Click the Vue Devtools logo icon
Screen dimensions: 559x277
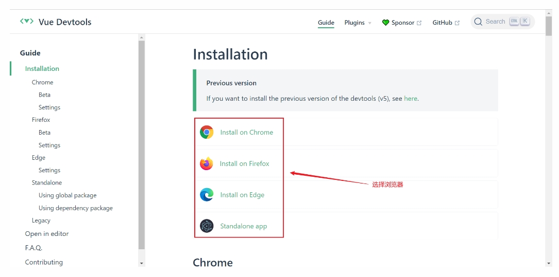[26, 22]
